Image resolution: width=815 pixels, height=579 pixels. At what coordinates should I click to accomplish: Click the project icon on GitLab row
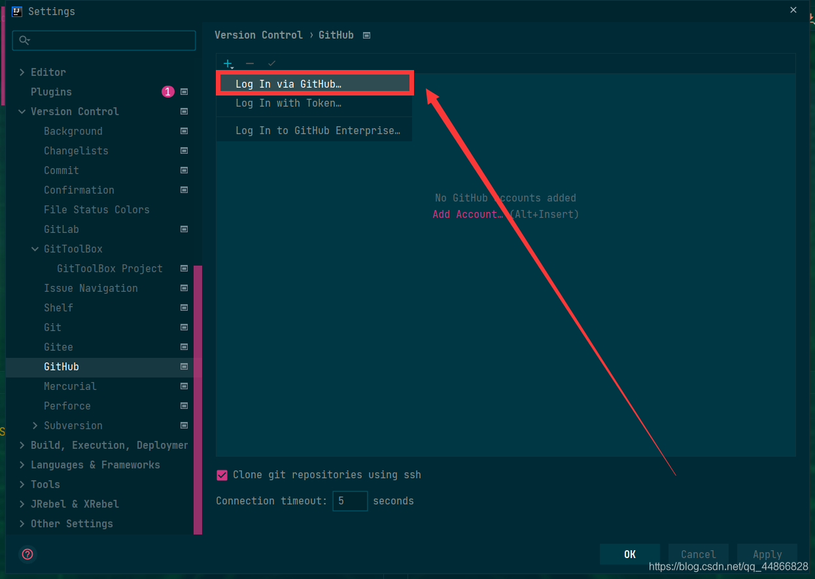pyautogui.click(x=184, y=230)
